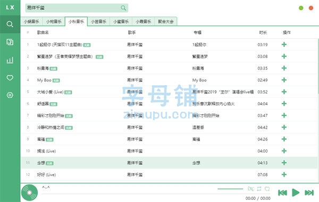Image resolution: width=319 pixels, height=202 pixels.
Task: Click the spinning disc cover in player
Action: [29, 192]
